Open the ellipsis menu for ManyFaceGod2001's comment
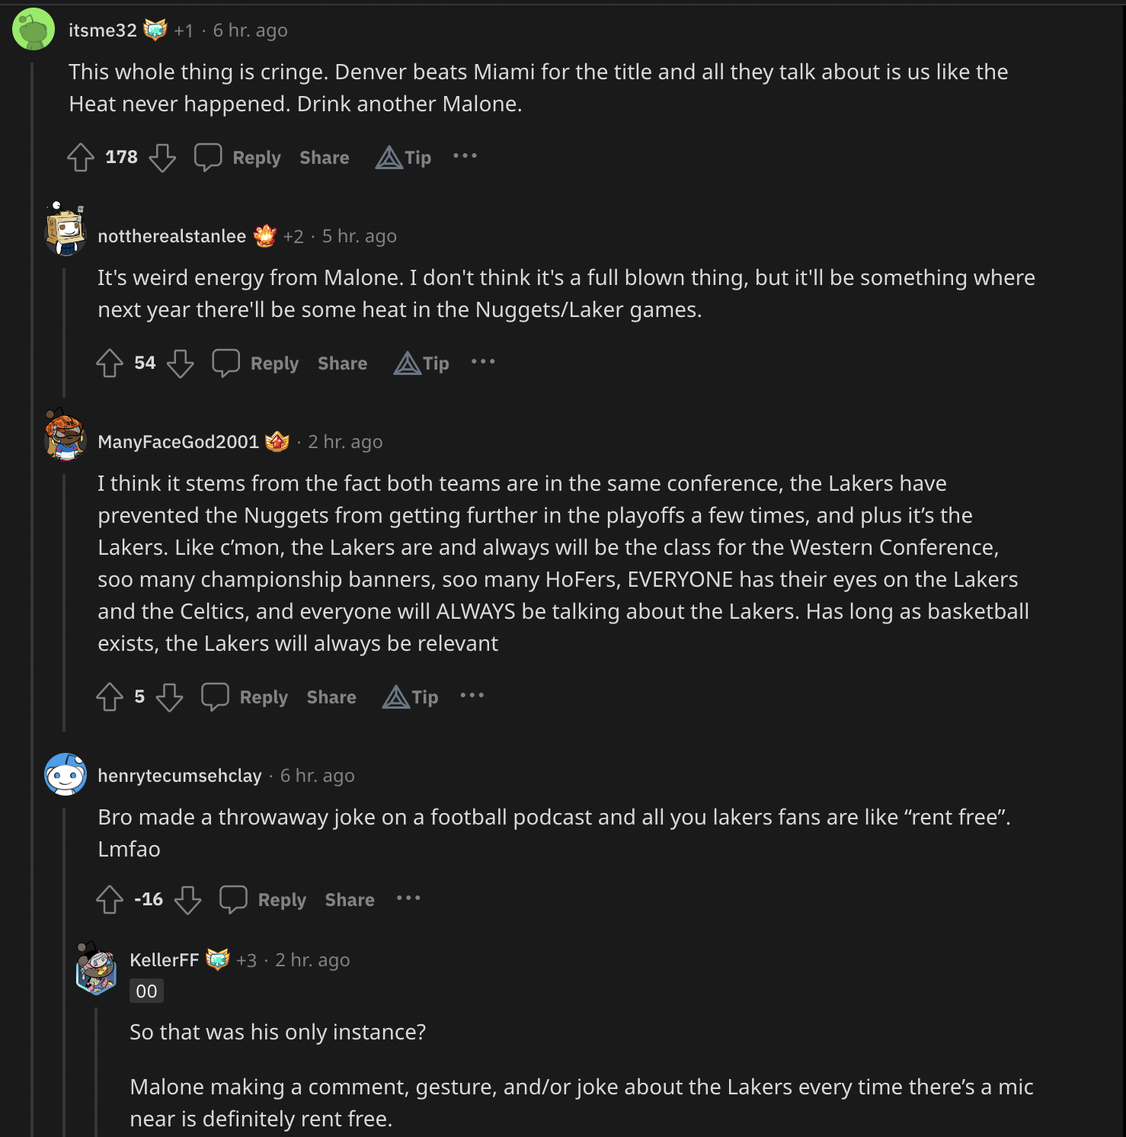The height and width of the screenshot is (1137, 1126). click(472, 696)
